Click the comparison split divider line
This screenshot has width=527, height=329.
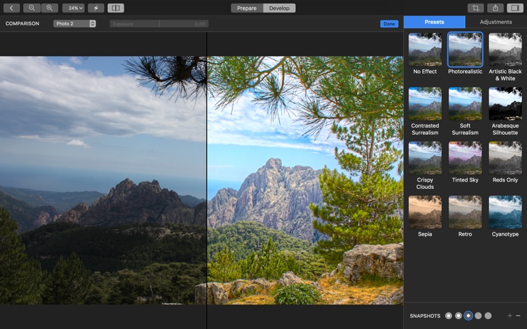click(x=206, y=180)
